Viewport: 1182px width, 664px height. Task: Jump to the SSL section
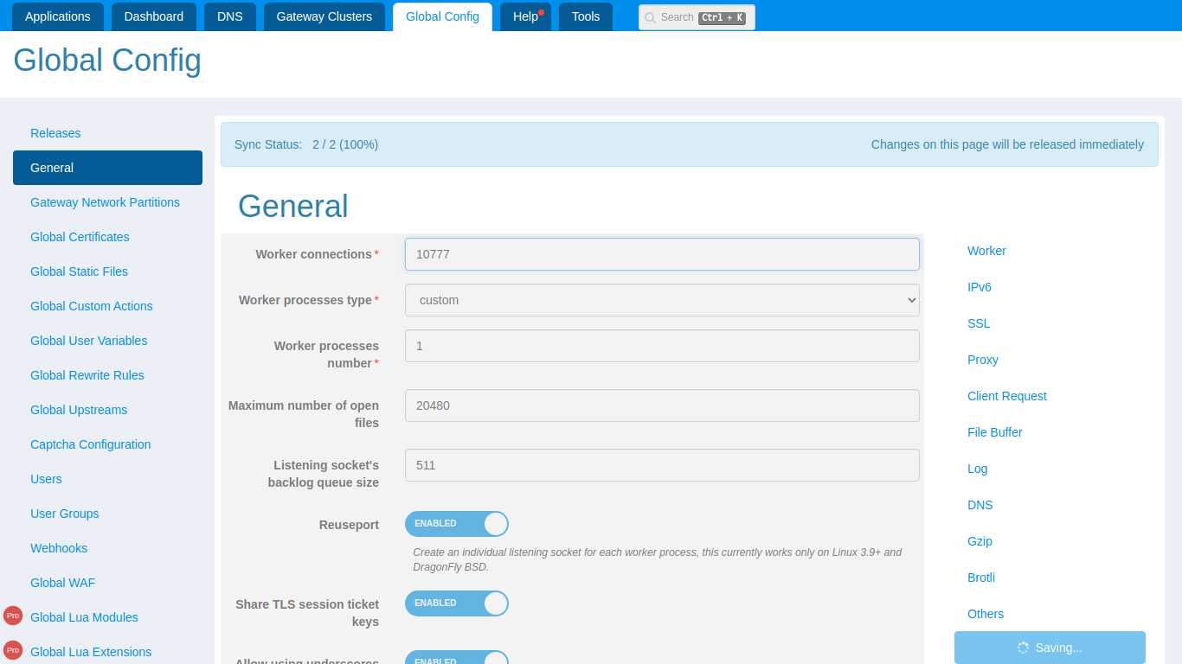pyautogui.click(x=979, y=323)
